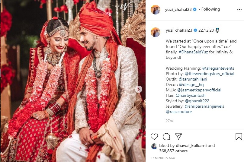244x162 pixels.
Task: Open the @jasmeetkapanyofficial MUA link
Action: [x=199, y=90]
